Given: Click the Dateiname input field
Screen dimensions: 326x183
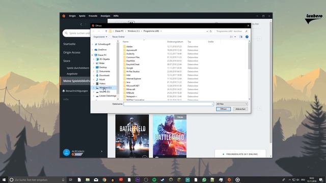Looking at the screenshot, I should tap(169, 104).
